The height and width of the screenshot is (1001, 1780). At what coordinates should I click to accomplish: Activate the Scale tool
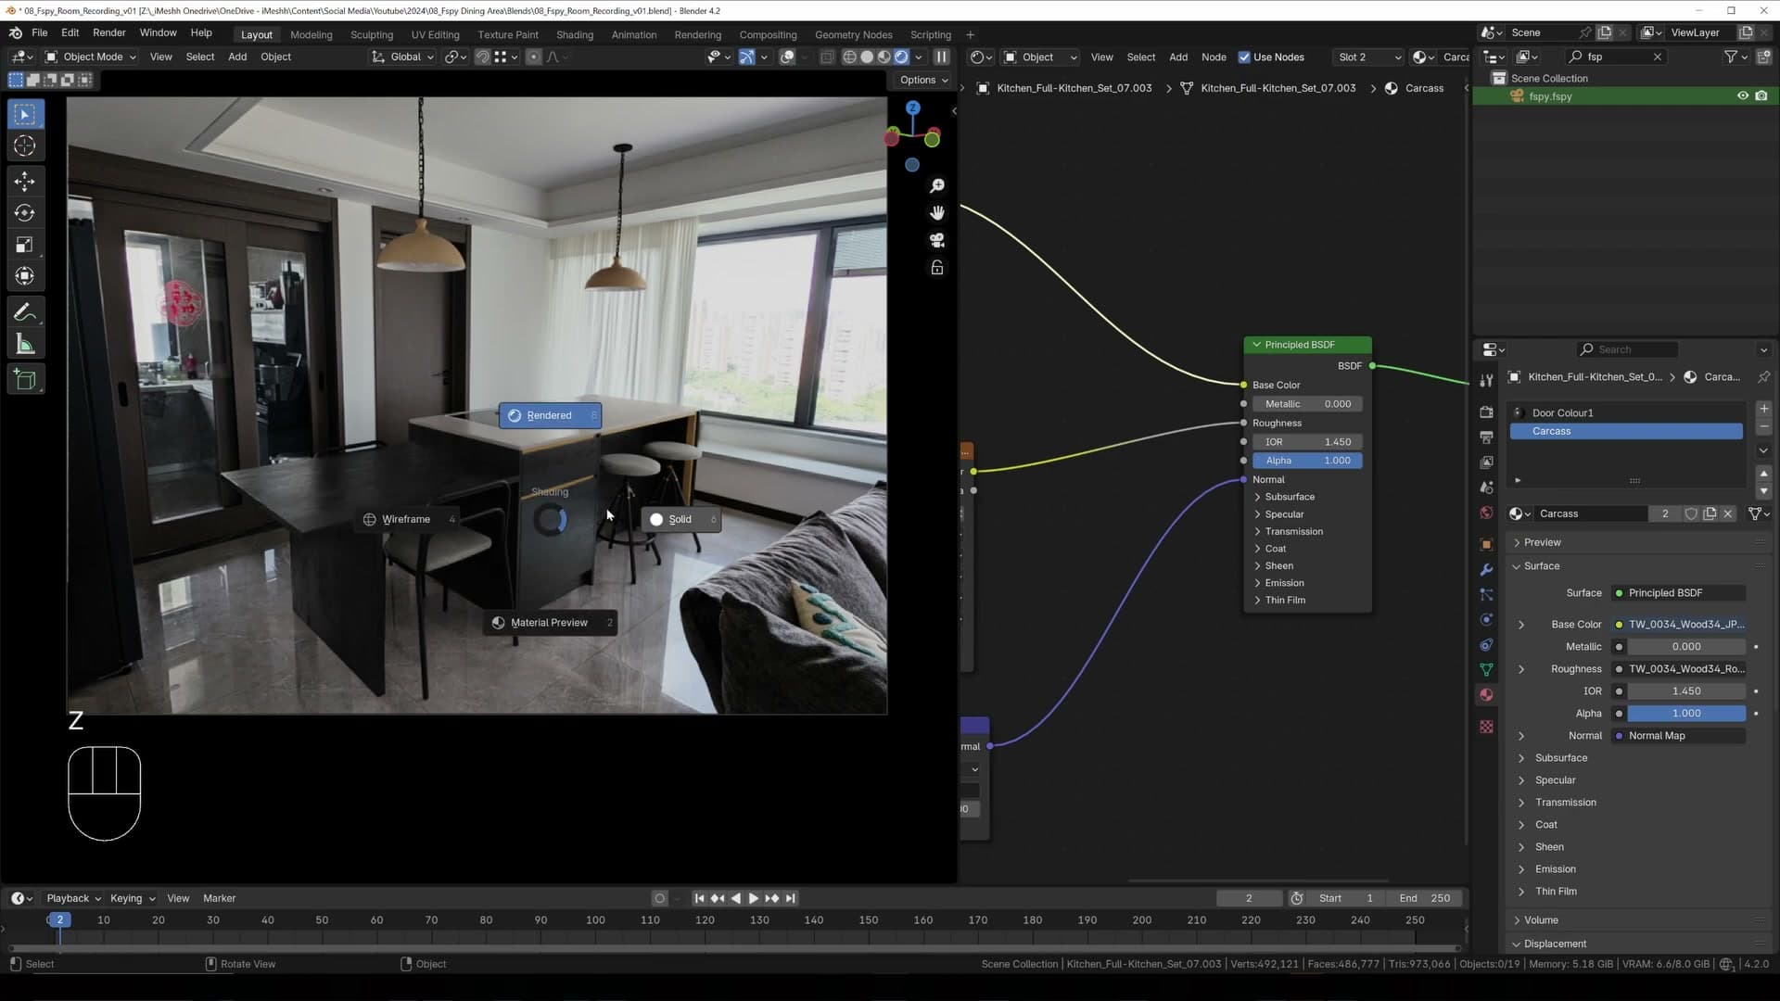click(x=25, y=245)
